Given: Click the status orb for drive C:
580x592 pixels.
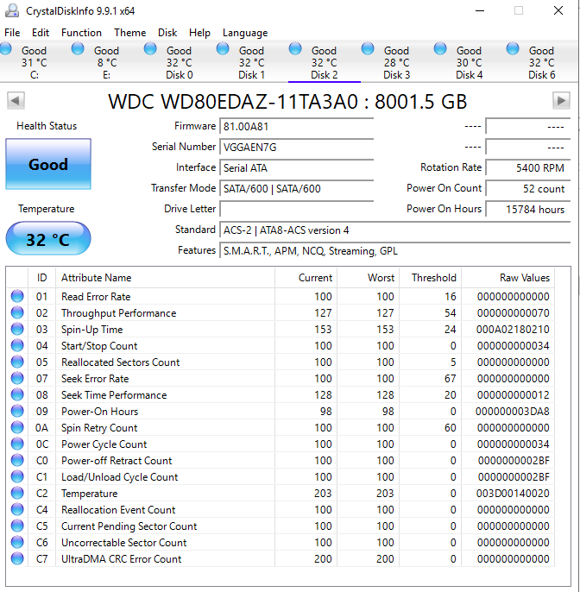Looking at the screenshot, I should pyautogui.click(x=6, y=48).
